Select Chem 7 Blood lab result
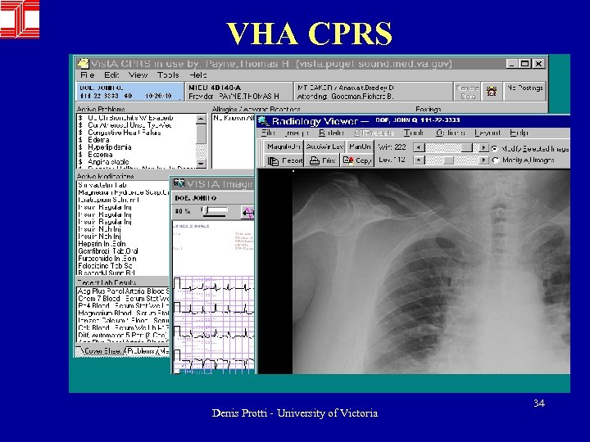 [x=123, y=299]
